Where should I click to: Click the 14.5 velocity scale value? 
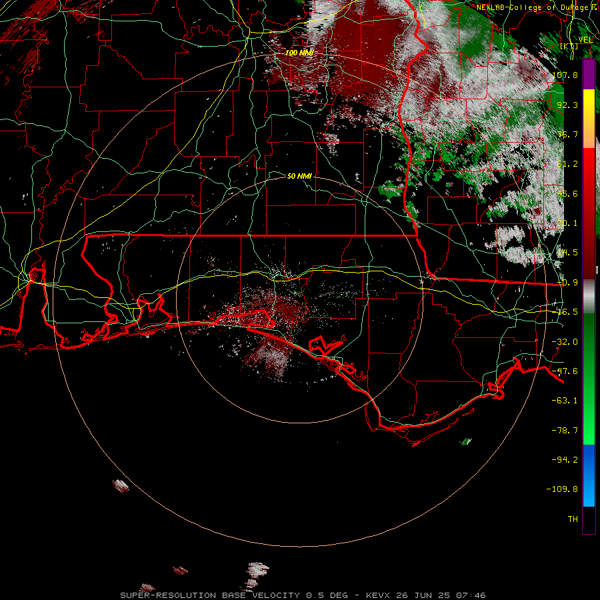567,253
